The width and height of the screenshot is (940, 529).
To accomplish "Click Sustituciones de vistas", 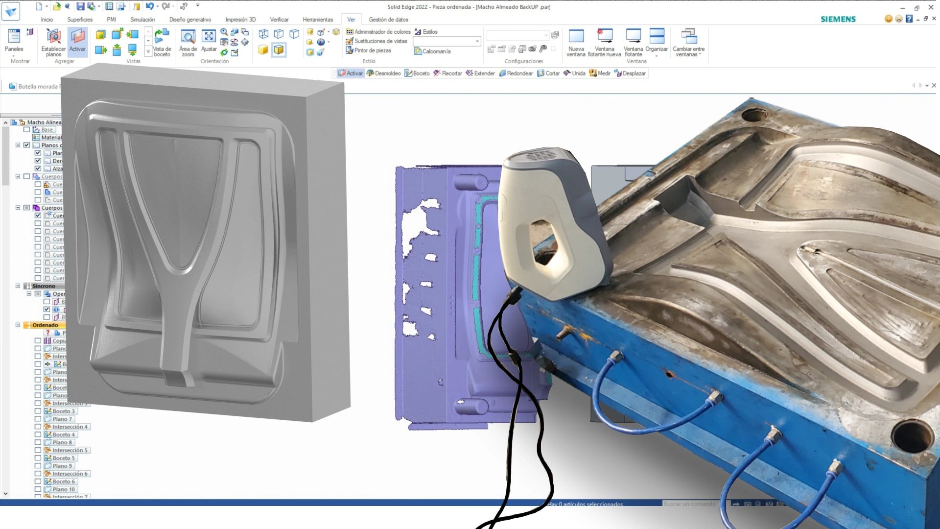I will point(376,41).
